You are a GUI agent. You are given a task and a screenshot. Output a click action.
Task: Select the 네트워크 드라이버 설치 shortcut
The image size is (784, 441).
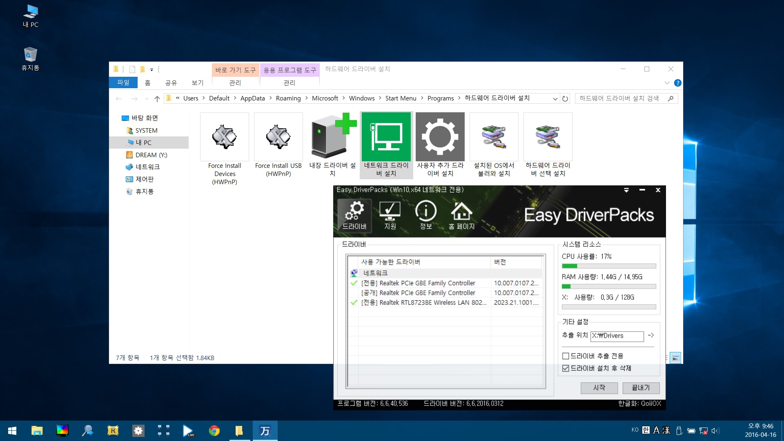[386, 145]
